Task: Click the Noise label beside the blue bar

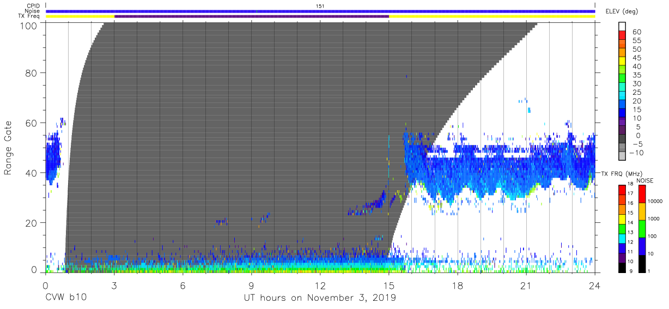Action: point(33,11)
